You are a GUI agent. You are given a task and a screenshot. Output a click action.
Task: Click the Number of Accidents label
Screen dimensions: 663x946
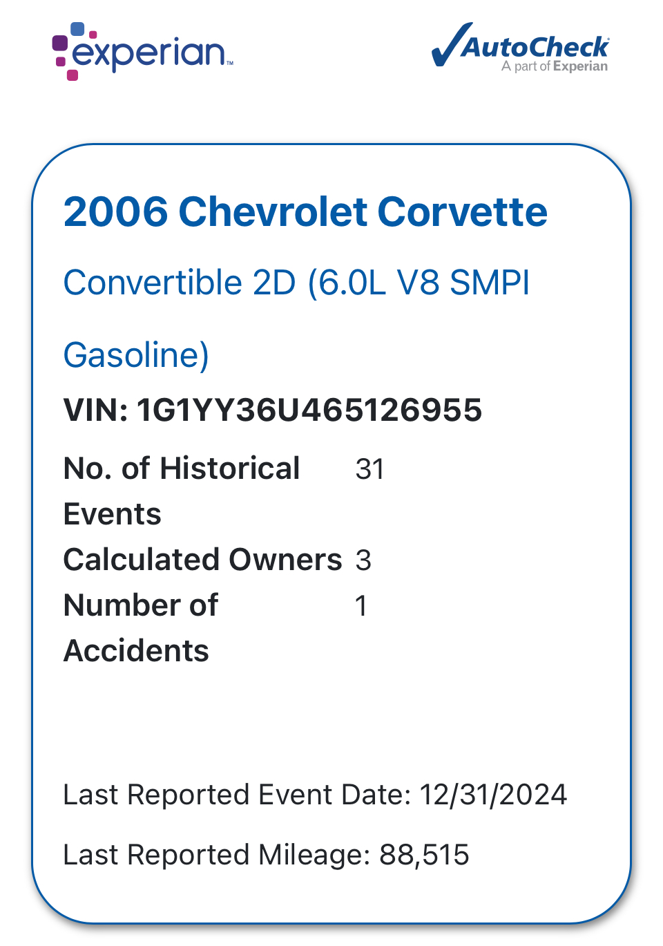[x=141, y=628]
